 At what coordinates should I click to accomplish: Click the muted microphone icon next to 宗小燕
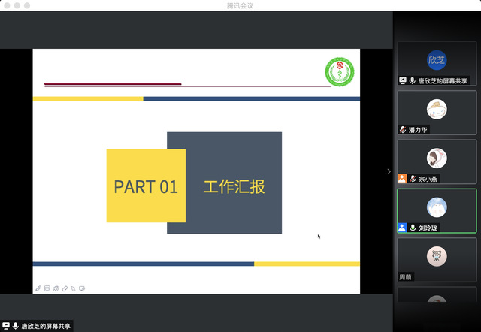click(x=413, y=179)
